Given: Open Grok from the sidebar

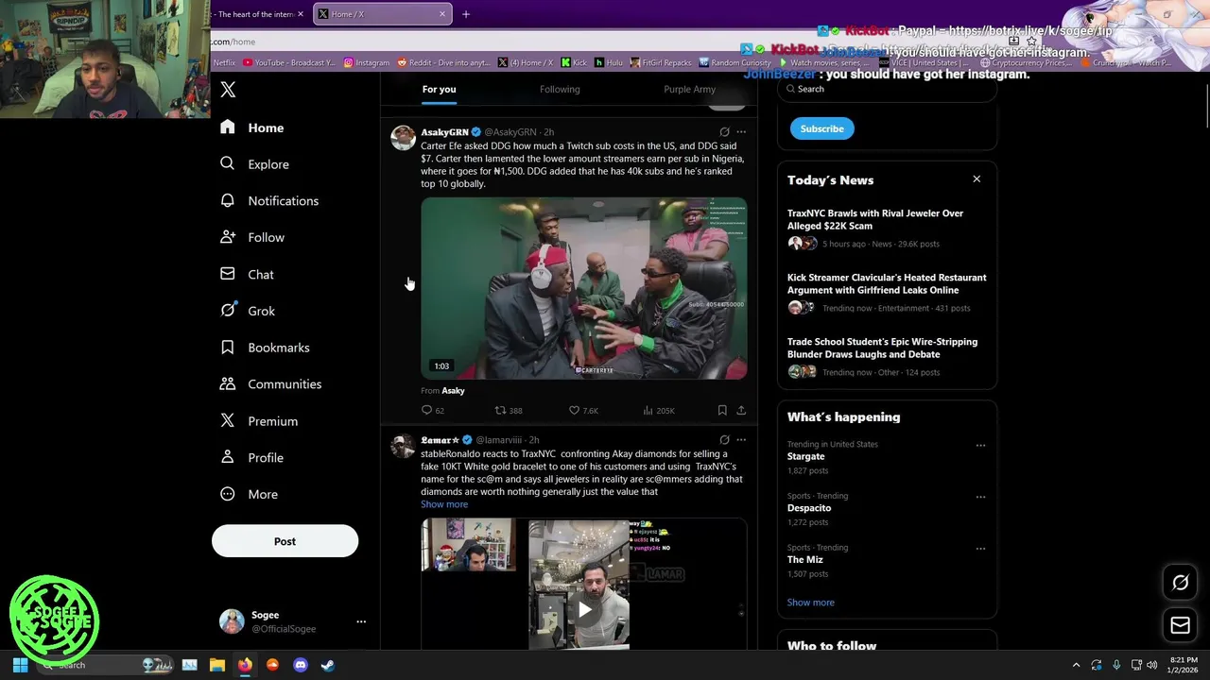Looking at the screenshot, I should click(x=248, y=311).
